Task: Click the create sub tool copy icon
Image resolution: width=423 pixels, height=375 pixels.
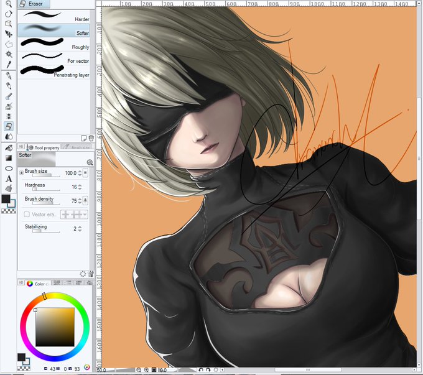Action: pyautogui.click(x=83, y=138)
